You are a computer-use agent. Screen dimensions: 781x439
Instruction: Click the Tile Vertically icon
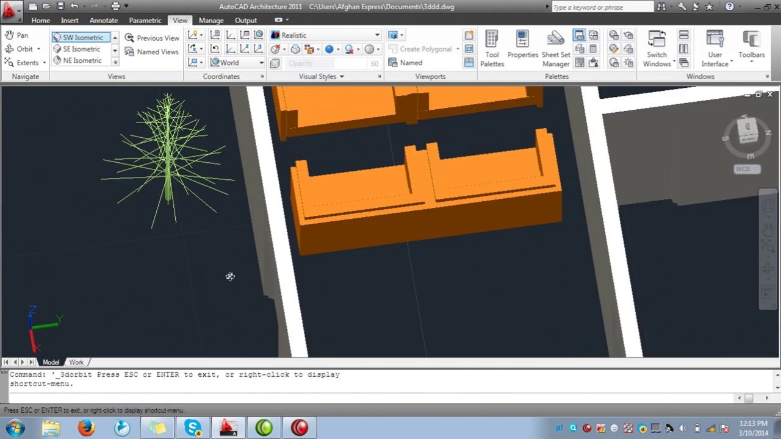click(683, 49)
